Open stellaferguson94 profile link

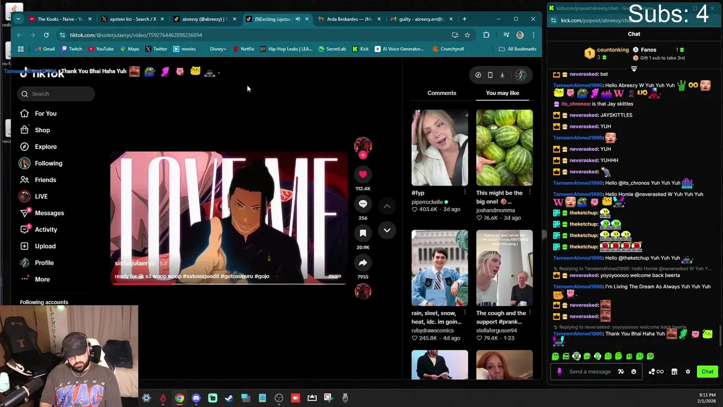click(496, 330)
